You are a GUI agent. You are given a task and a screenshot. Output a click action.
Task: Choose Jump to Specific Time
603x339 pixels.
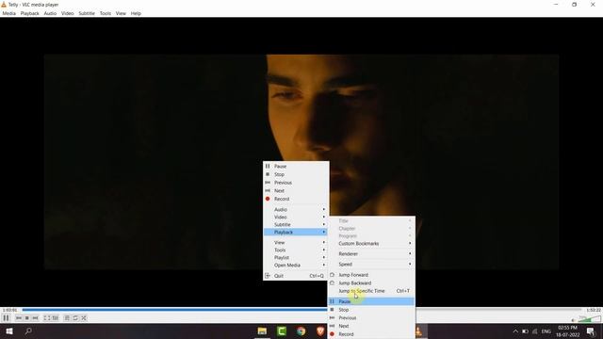(371, 291)
